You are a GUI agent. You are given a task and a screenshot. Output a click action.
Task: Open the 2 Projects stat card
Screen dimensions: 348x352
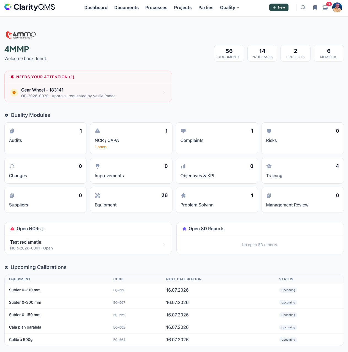point(295,53)
